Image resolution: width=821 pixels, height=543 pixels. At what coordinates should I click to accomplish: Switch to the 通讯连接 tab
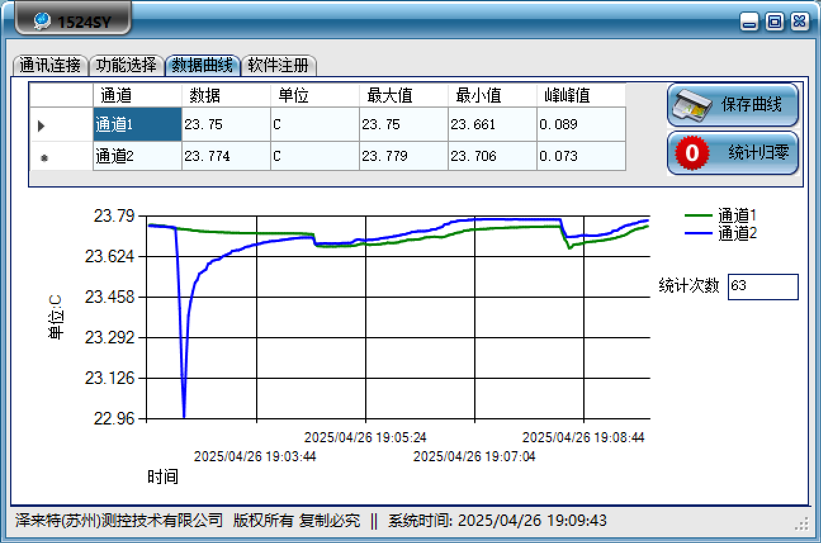pos(49,65)
